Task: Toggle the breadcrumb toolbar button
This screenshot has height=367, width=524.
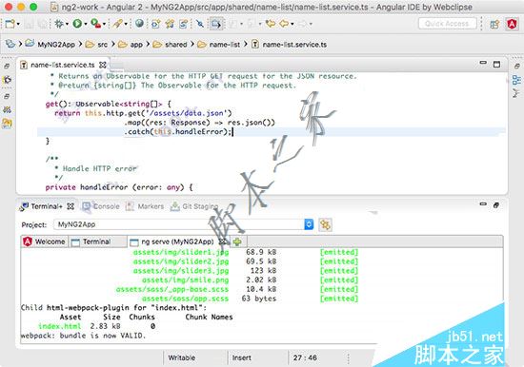Action: [216, 24]
